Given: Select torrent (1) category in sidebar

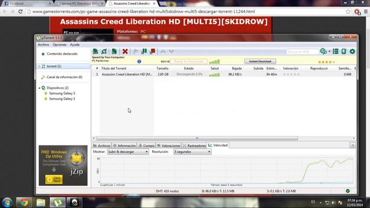Looking at the screenshot, I should pyautogui.click(x=64, y=66).
